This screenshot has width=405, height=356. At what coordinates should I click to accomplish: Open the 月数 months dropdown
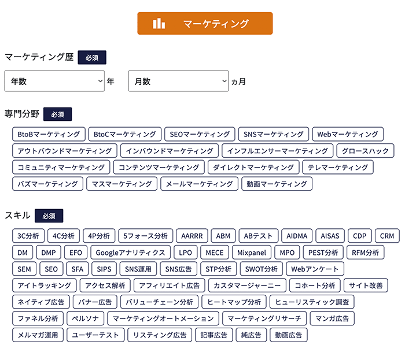point(178,81)
